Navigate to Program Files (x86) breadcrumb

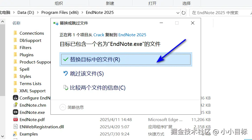pyautogui.click(x=60, y=13)
